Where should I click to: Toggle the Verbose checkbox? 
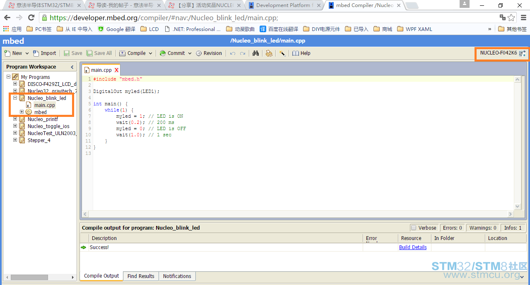click(x=413, y=228)
